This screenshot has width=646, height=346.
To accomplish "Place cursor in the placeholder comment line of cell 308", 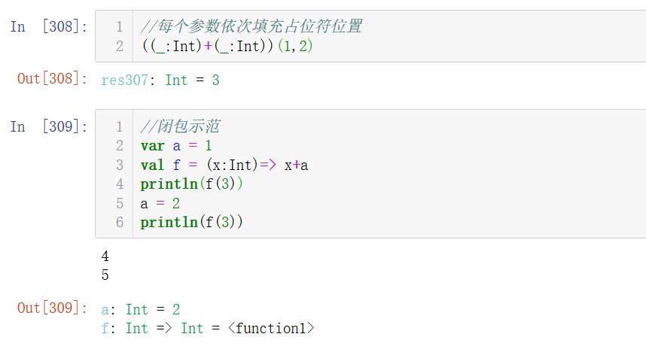I will (251, 27).
